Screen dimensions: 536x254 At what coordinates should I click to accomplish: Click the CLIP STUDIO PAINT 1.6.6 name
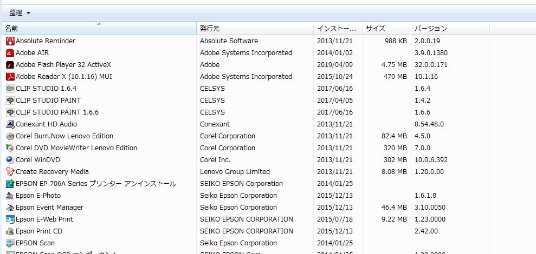[x=57, y=112]
